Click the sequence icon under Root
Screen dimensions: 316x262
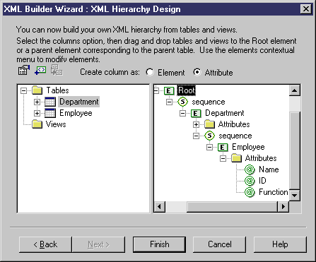(x=182, y=102)
